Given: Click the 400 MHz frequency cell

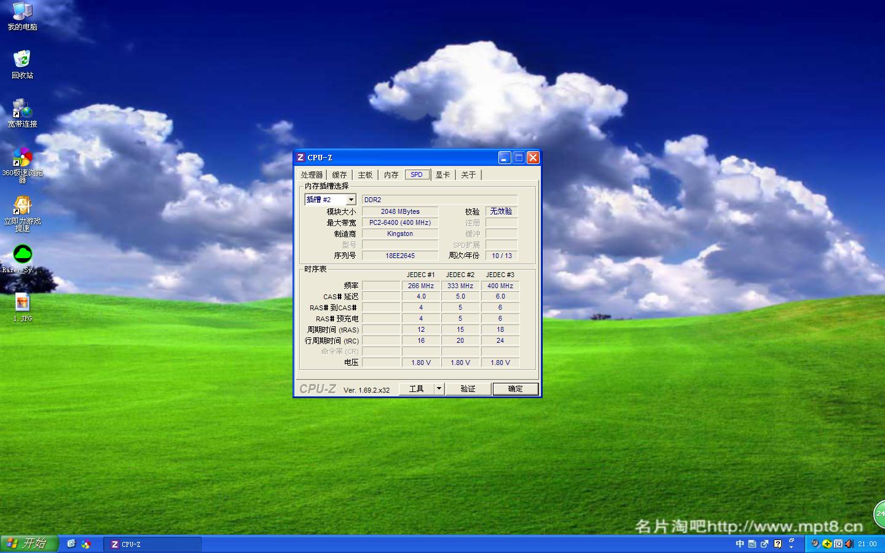Looking at the screenshot, I should (x=500, y=286).
